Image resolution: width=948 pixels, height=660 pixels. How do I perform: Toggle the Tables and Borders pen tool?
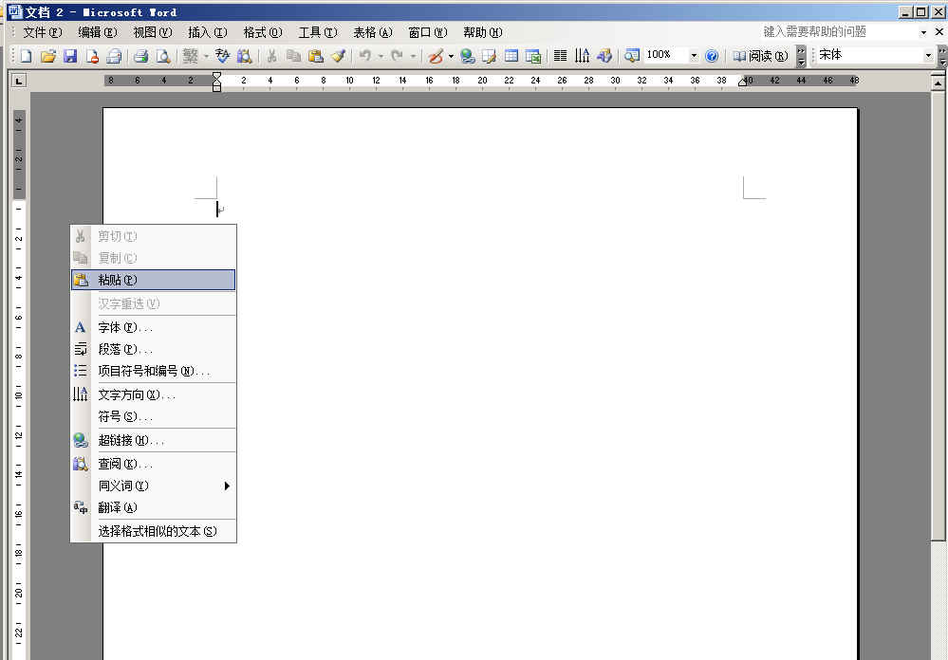point(436,56)
